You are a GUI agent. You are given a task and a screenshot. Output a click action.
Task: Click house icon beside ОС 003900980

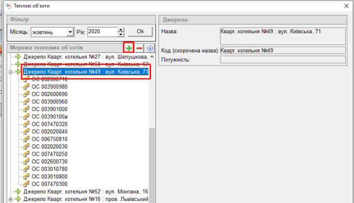[x=26, y=87]
